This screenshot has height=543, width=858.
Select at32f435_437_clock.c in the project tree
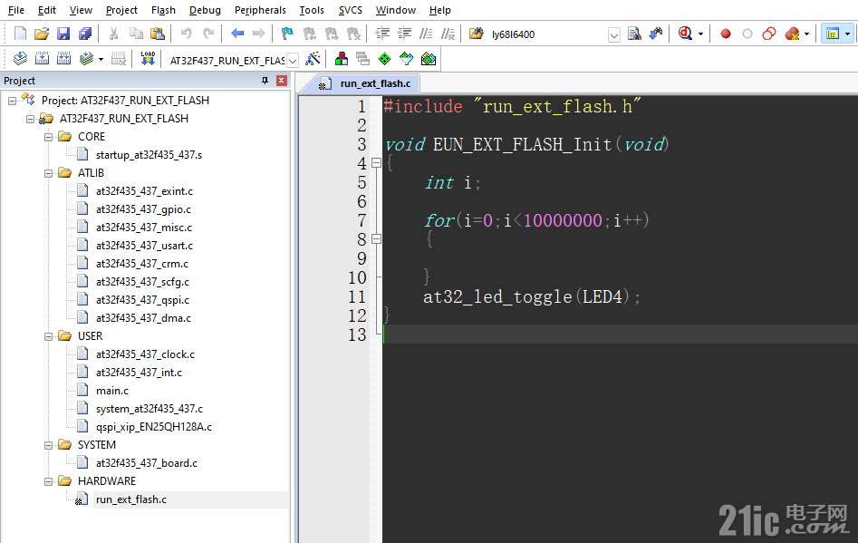(145, 354)
